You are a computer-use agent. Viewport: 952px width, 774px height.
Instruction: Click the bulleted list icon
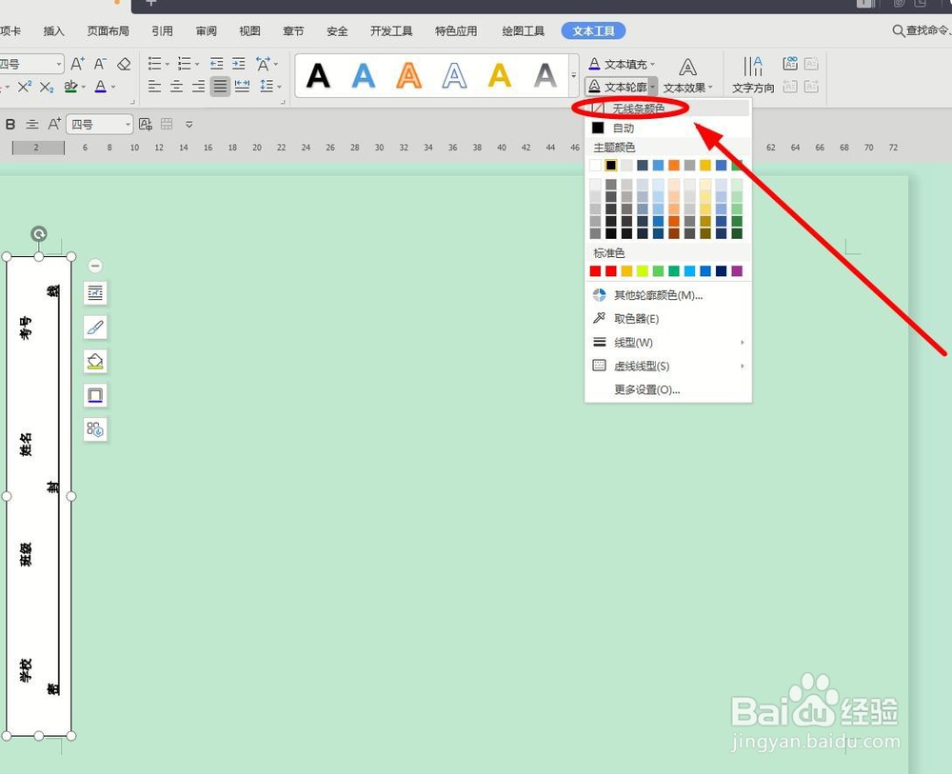(x=155, y=64)
